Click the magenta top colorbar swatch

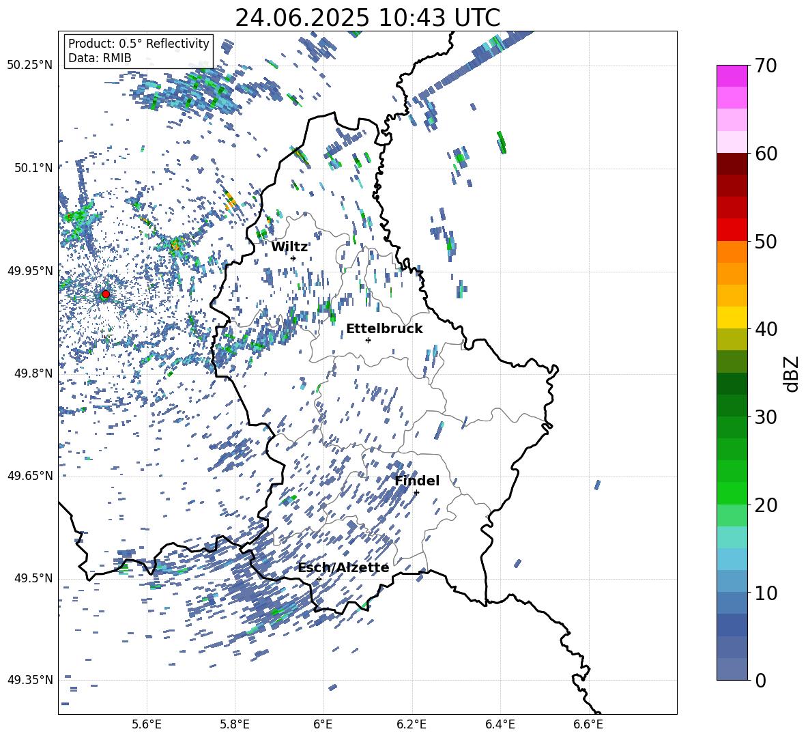pyautogui.click(x=732, y=76)
